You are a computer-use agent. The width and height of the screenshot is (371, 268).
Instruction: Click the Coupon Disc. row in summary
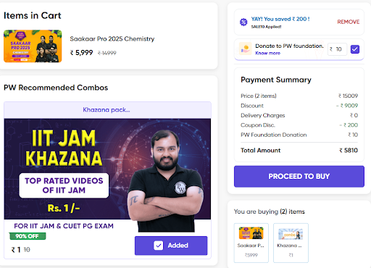click(299, 125)
